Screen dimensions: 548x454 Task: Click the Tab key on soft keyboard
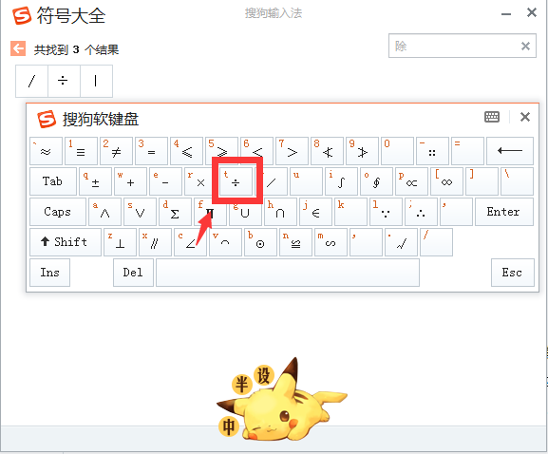[x=53, y=181]
